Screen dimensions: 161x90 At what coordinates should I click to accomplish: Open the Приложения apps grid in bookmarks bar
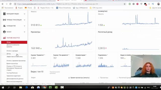click(x=8, y=8)
